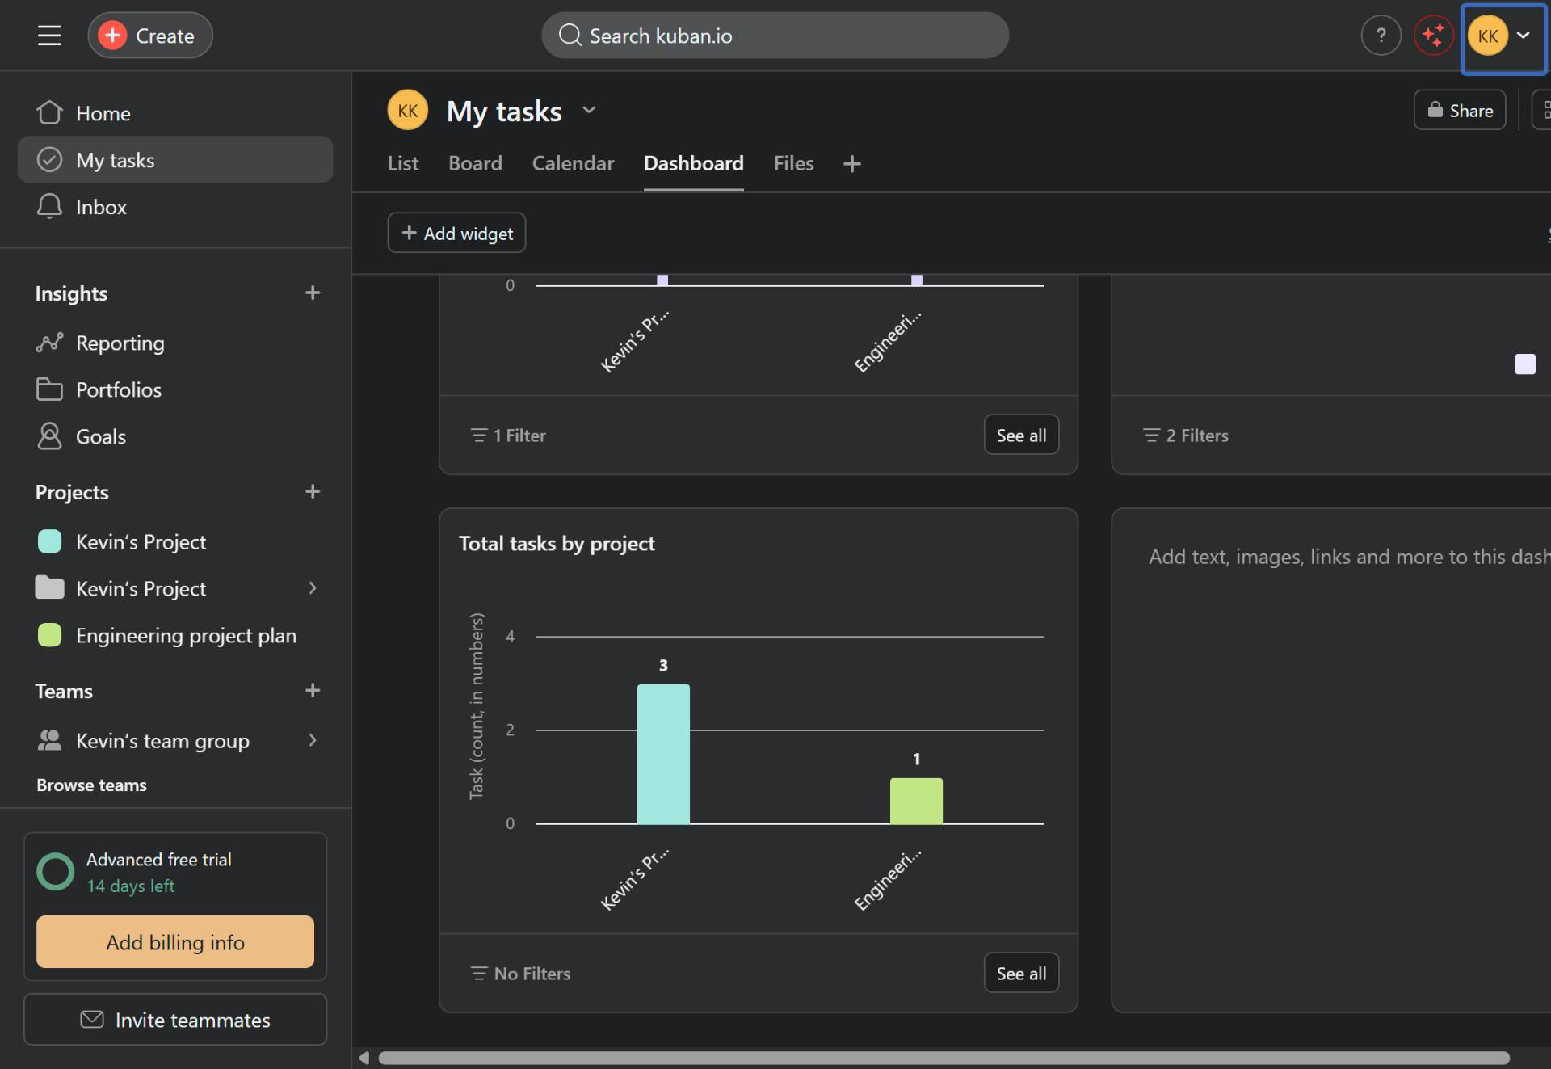This screenshot has height=1069, width=1551.
Task: Click the 2 Filters label
Action: coord(1197,436)
